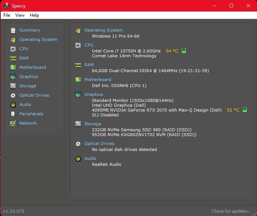Select CPU in the sidebar
This screenshot has width=257, height=216.
24,49
